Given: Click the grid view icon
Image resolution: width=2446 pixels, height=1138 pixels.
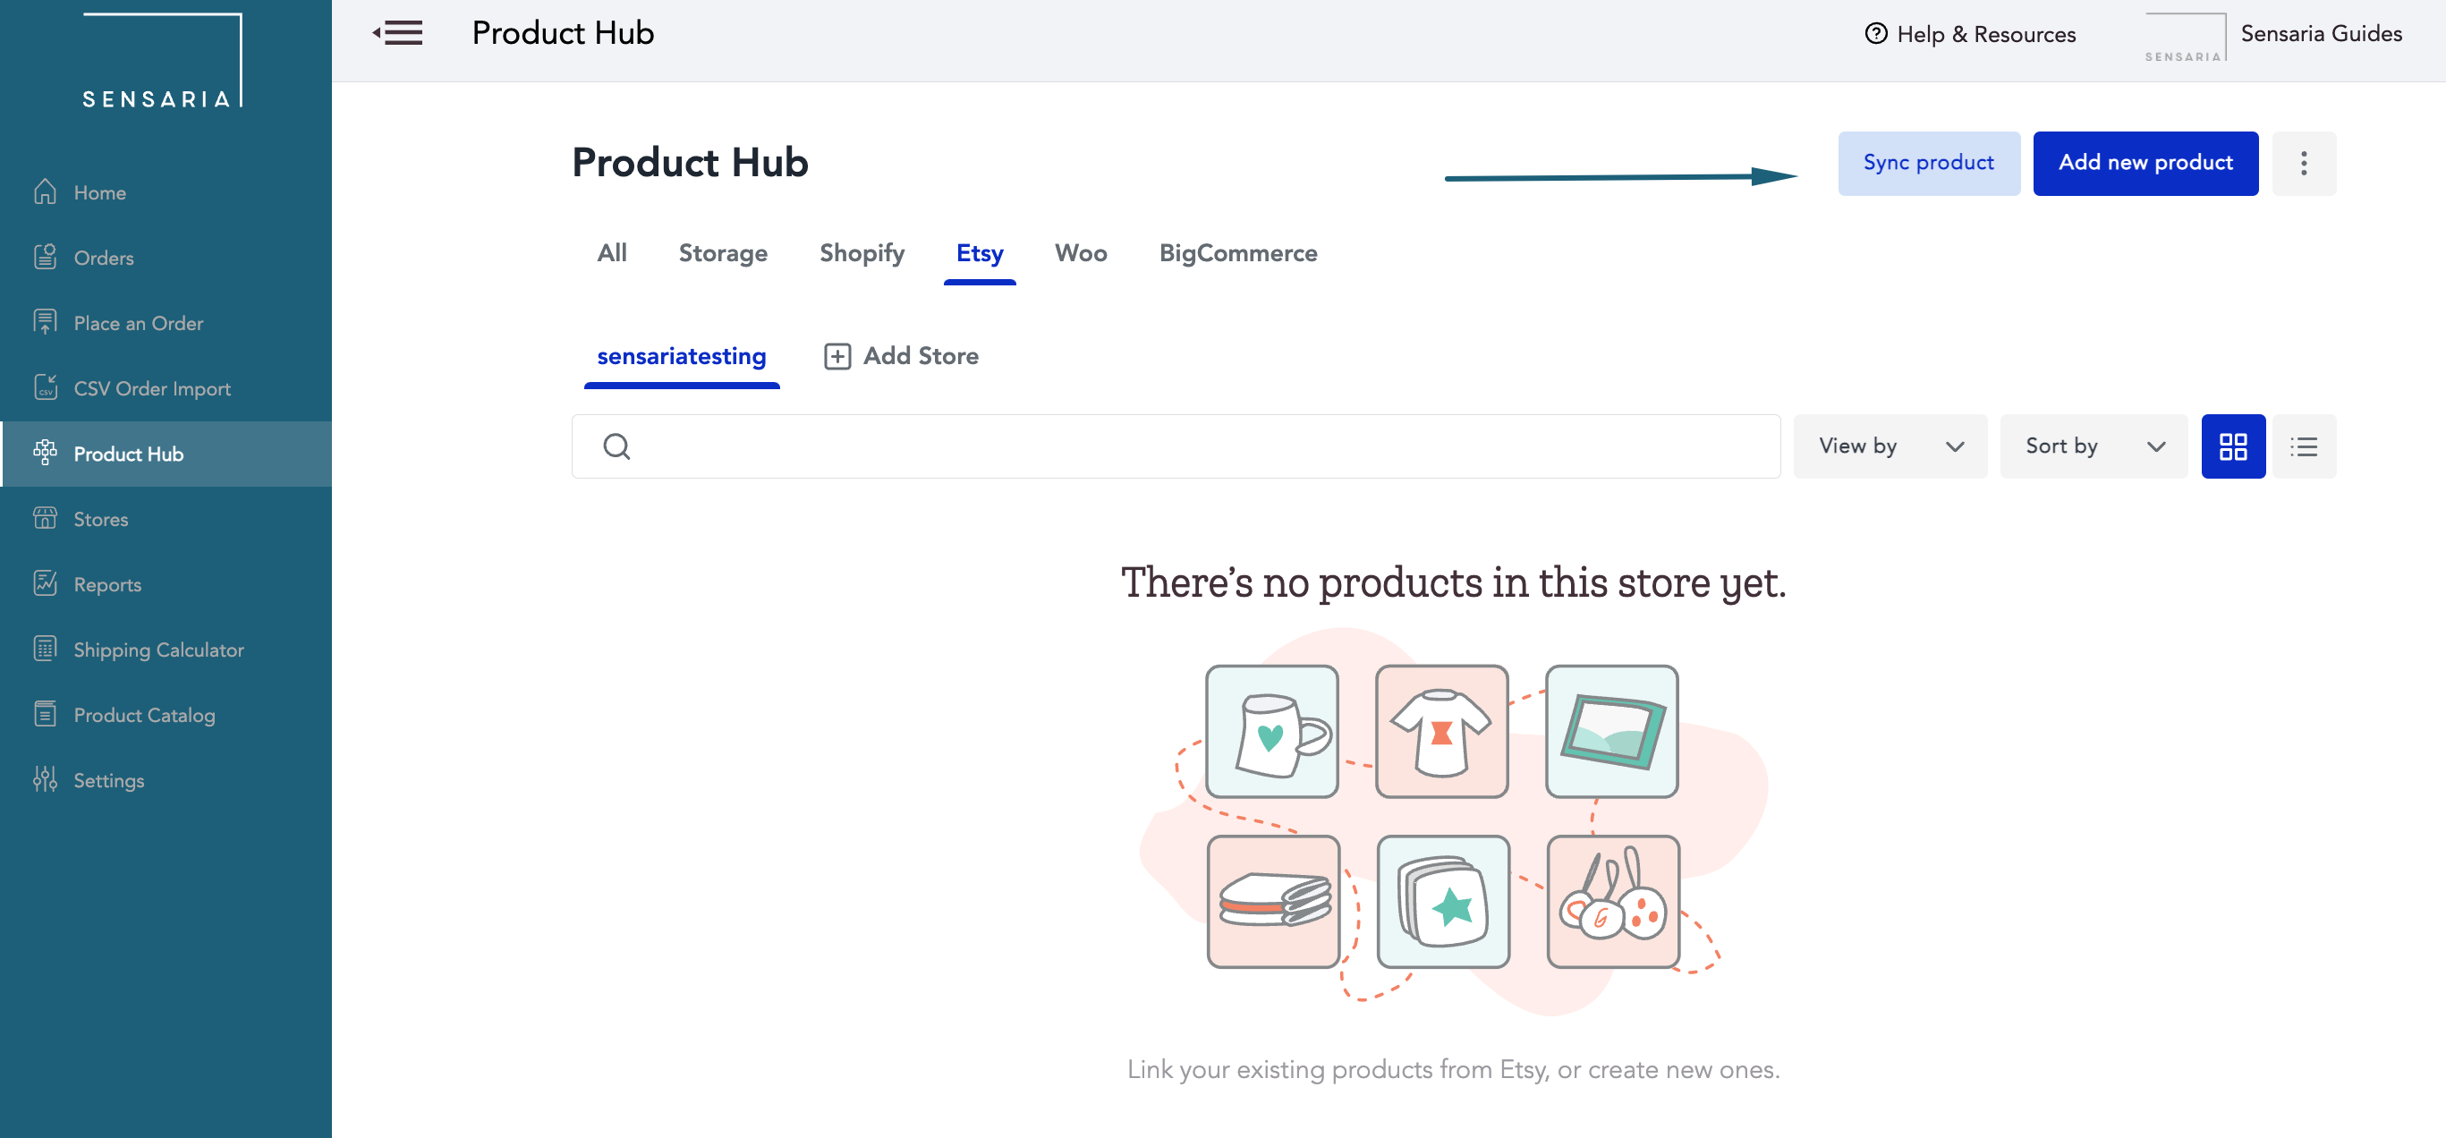Looking at the screenshot, I should [x=2234, y=446].
